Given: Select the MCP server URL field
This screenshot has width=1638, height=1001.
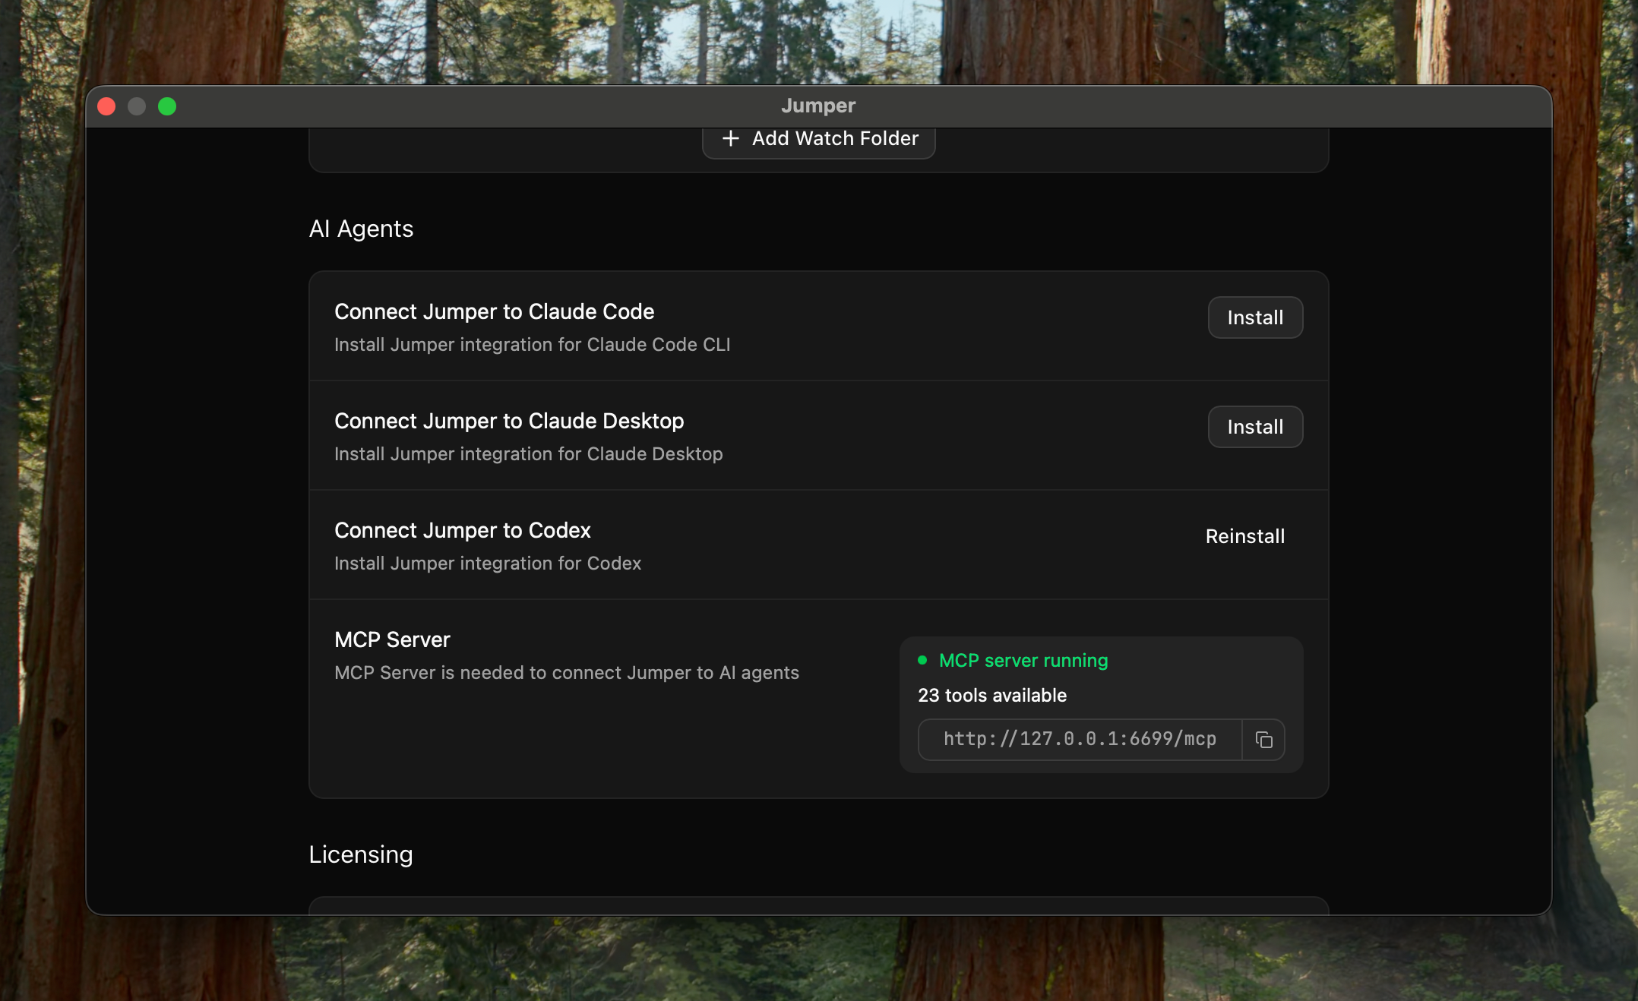Looking at the screenshot, I should point(1079,739).
